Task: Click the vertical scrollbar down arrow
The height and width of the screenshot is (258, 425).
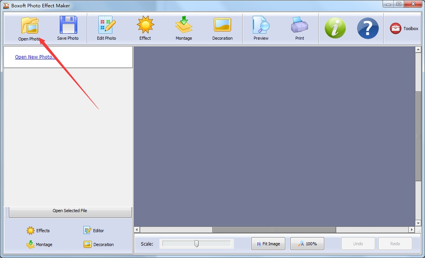Action: tap(418, 223)
